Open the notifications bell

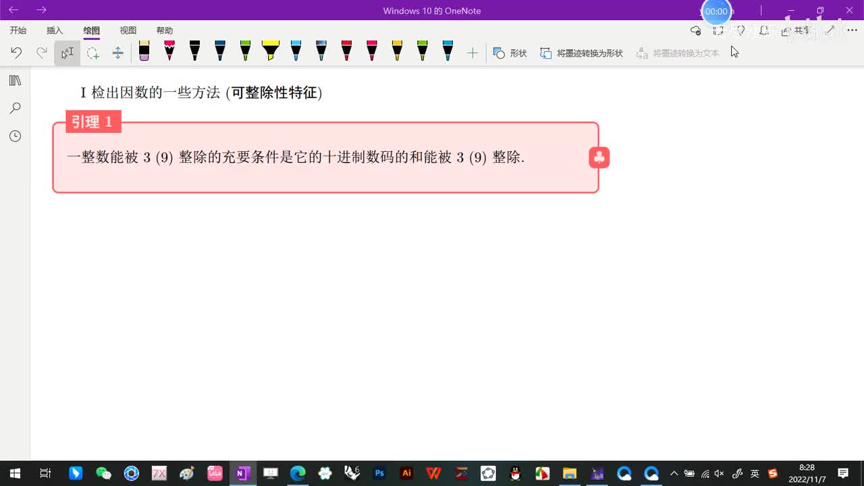(x=764, y=30)
